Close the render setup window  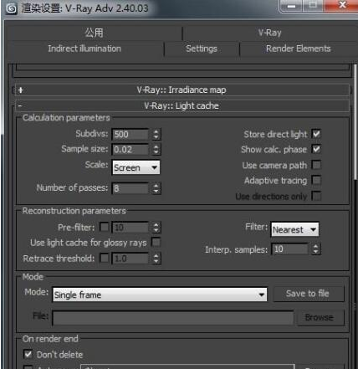click(341, 6)
